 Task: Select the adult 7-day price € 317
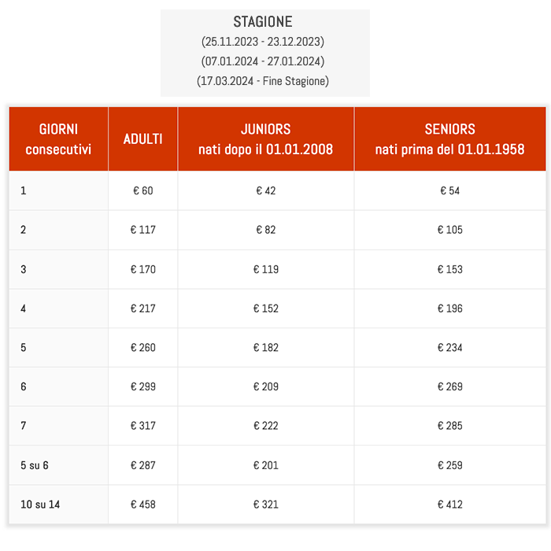tap(143, 426)
